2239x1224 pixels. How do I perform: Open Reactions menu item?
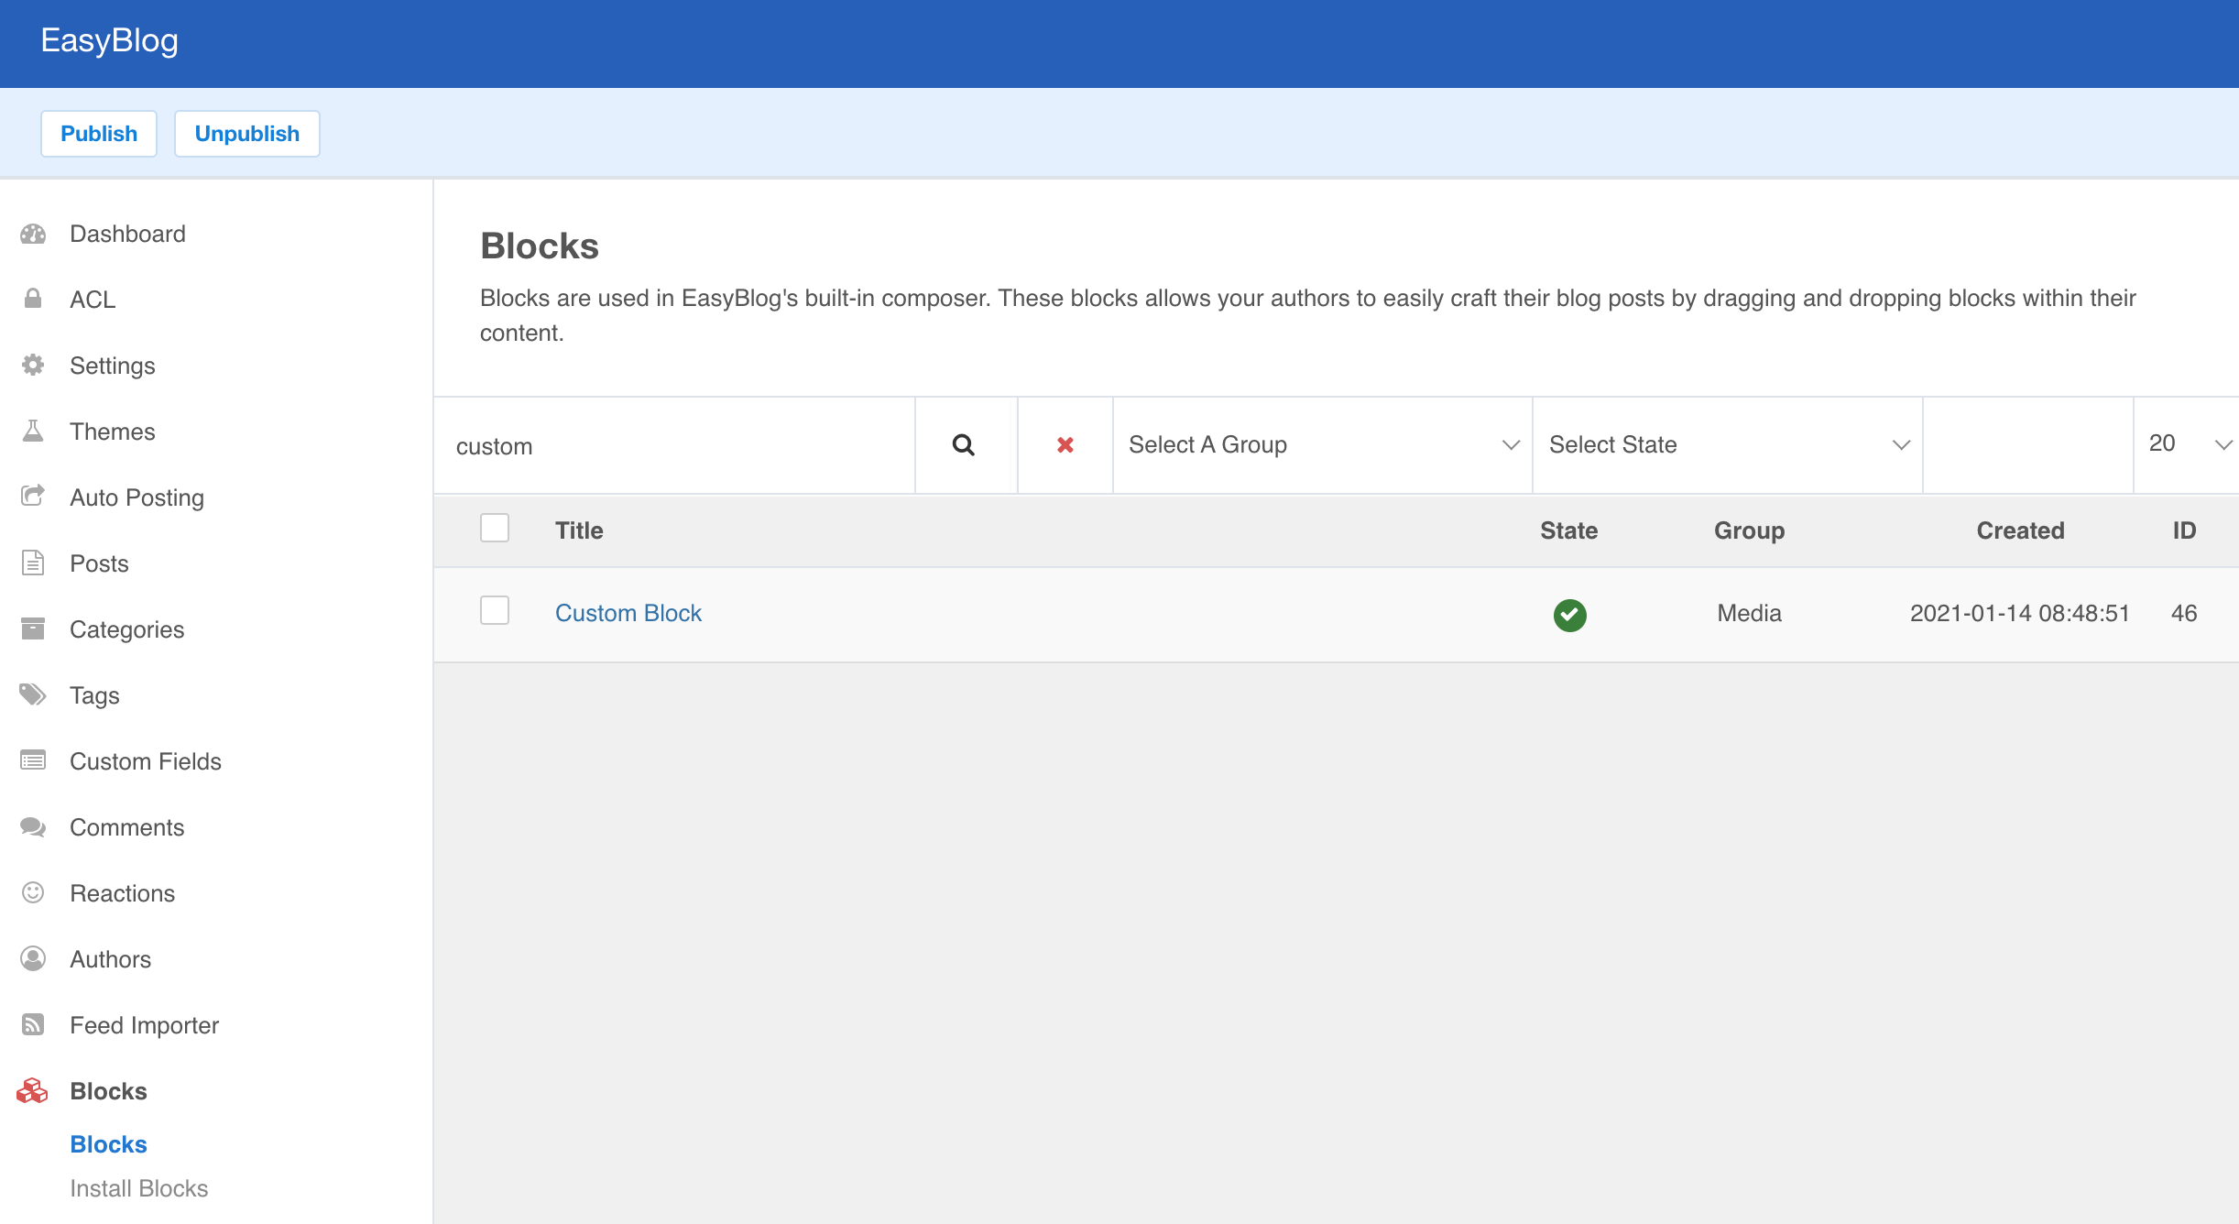(x=123, y=893)
